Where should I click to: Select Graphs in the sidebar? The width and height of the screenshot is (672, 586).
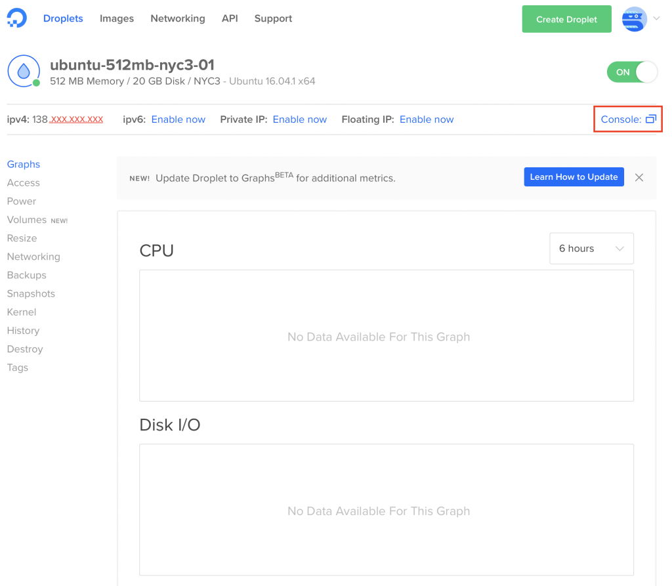coord(24,164)
